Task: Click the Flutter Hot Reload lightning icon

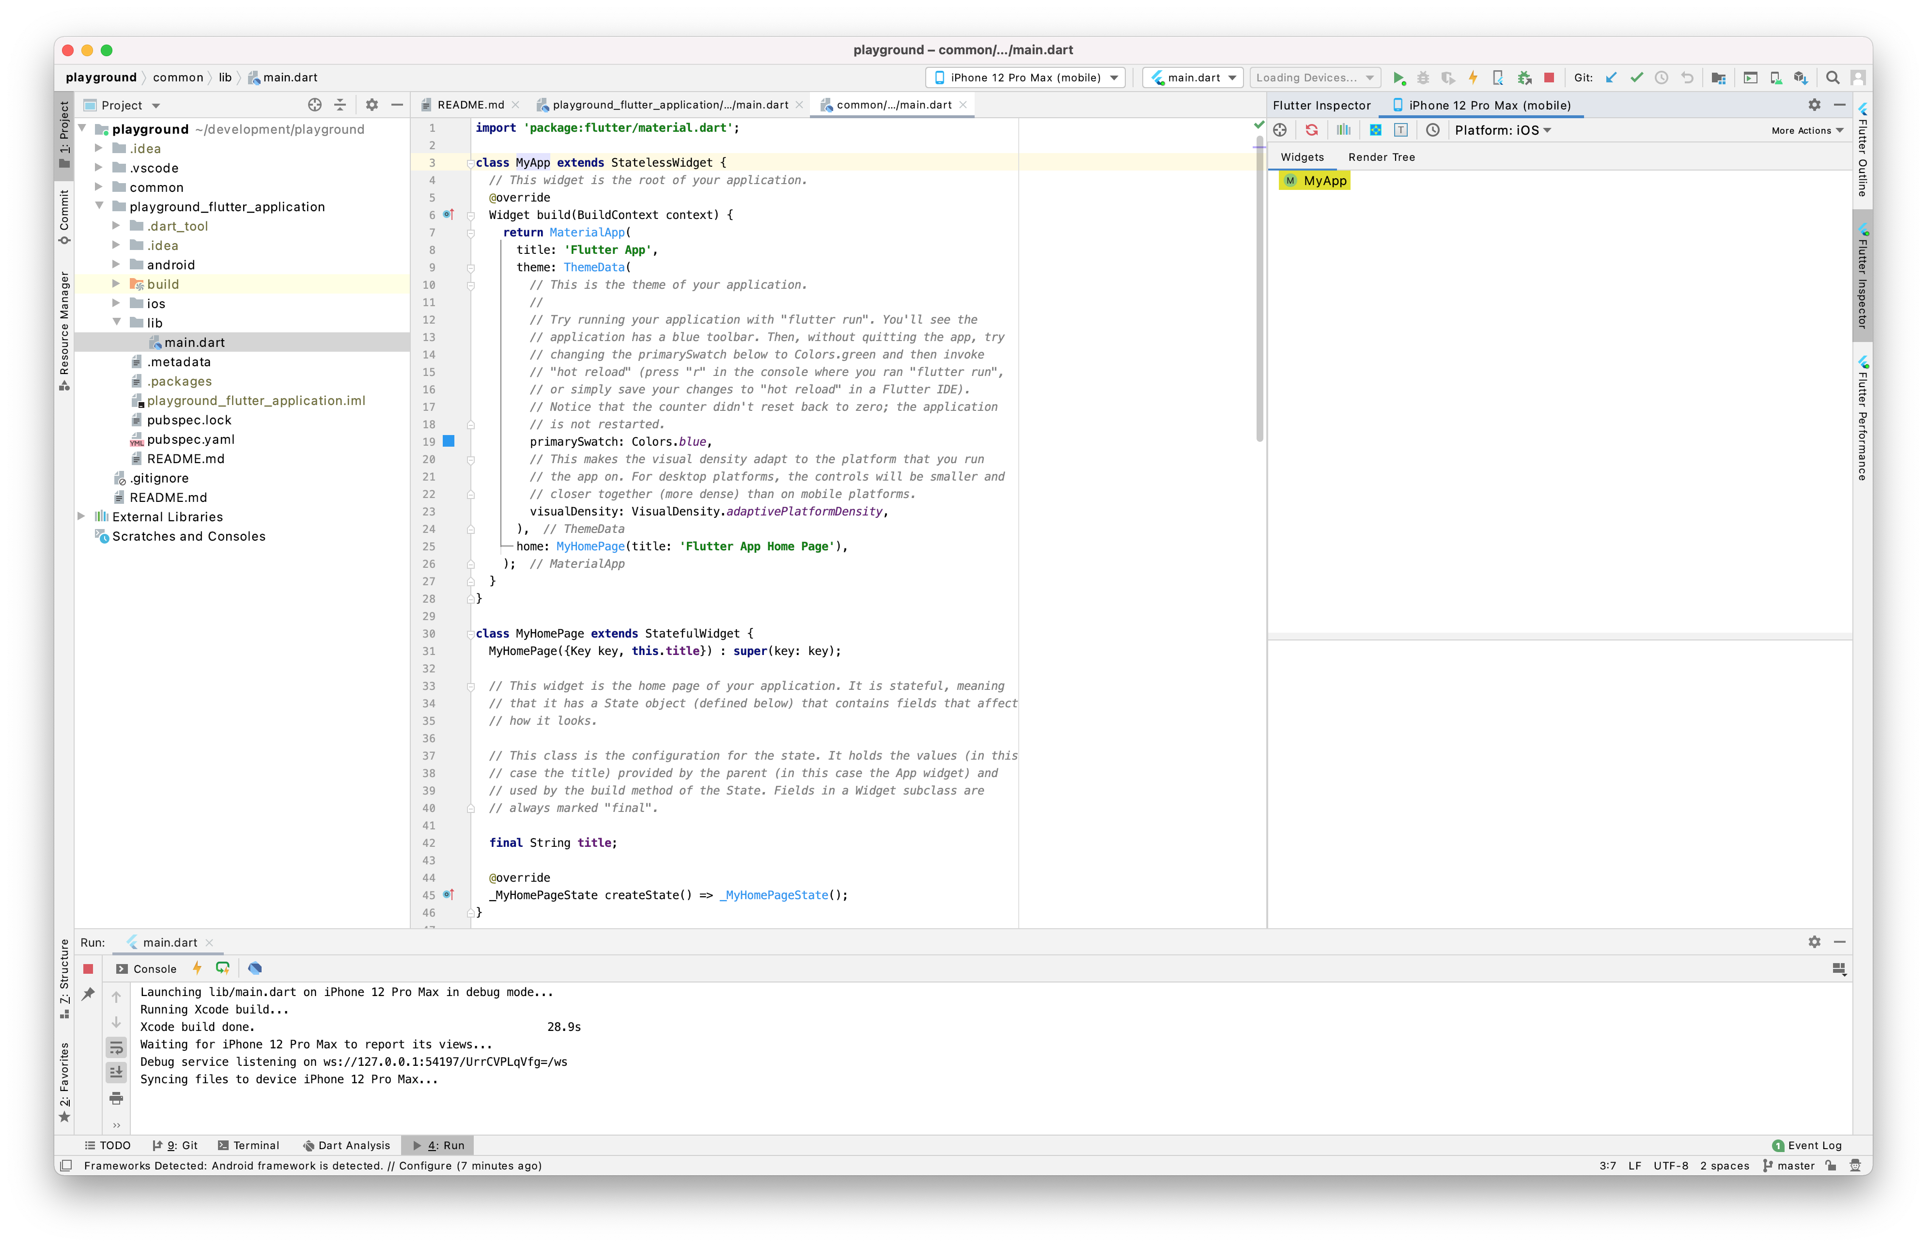Action: click(x=1473, y=78)
